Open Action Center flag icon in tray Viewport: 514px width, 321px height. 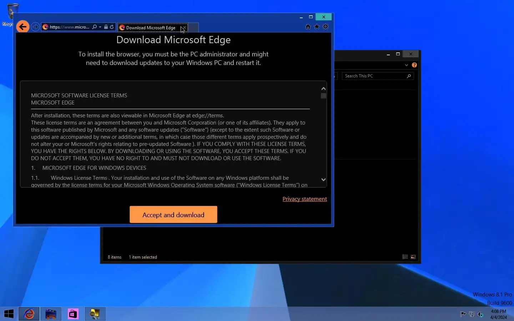(463, 314)
